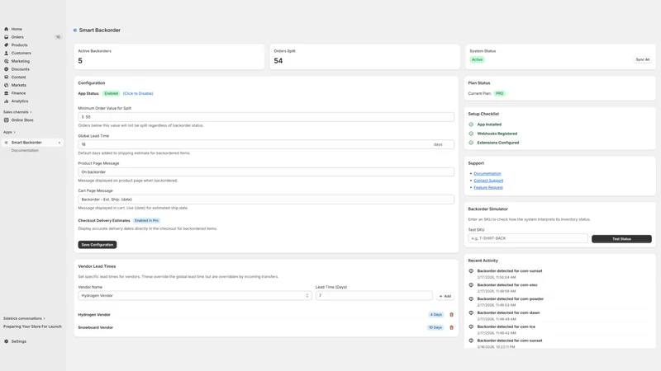Viewport: 661px width, 371px height.
Task: Click the 10 Days badge for Snowboard Vendor
Action: point(435,327)
